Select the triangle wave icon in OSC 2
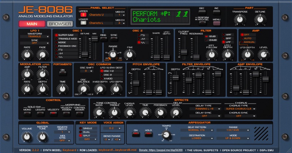Image resolution: width=292 pixels, height=153 pixels. click(143, 43)
